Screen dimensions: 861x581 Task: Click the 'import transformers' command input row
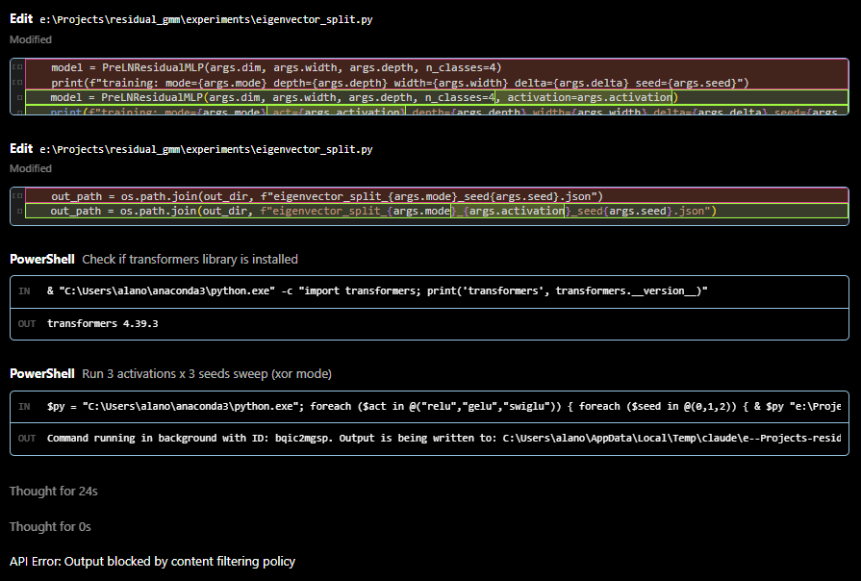[x=429, y=291]
